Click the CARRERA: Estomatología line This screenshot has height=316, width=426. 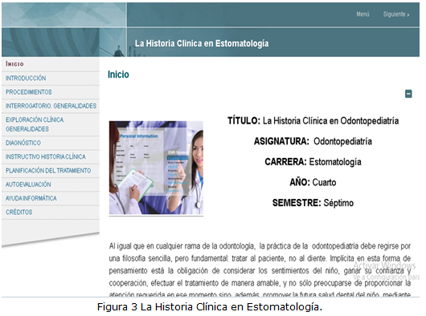click(313, 162)
